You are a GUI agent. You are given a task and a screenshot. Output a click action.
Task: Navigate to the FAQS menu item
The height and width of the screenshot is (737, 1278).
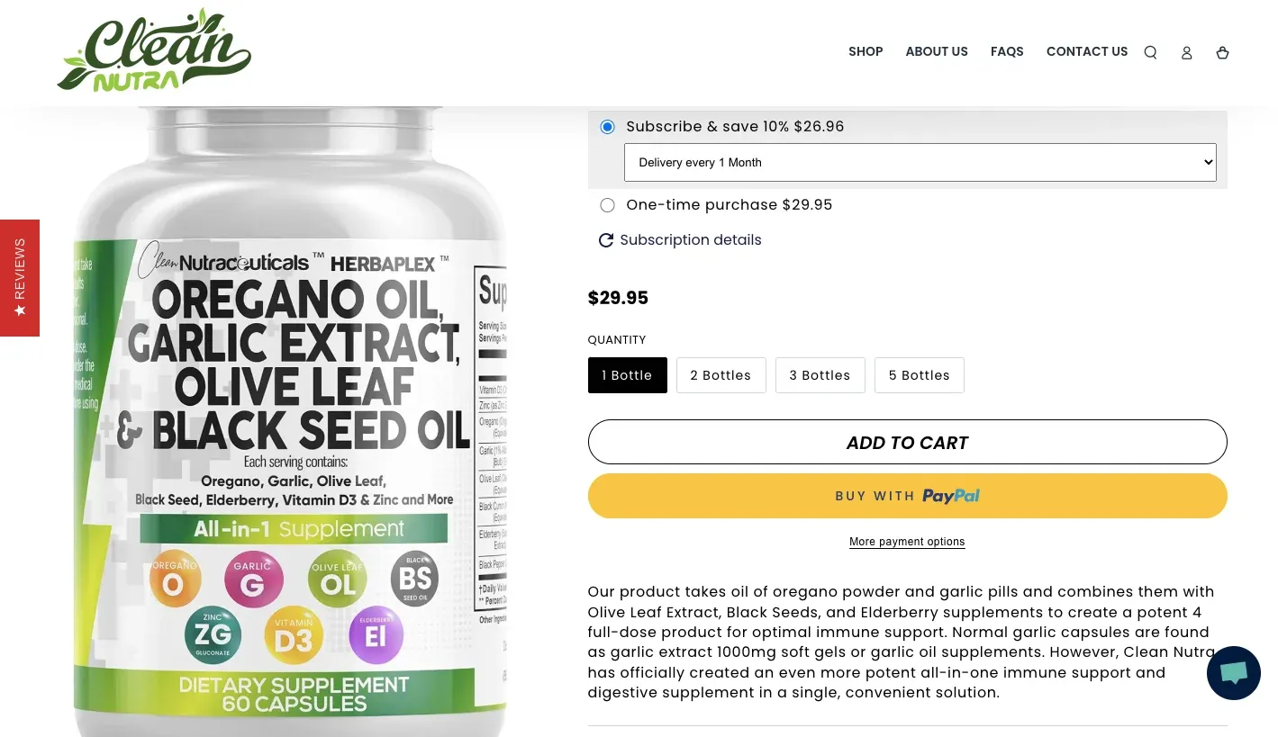pyautogui.click(x=1007, y=52)
